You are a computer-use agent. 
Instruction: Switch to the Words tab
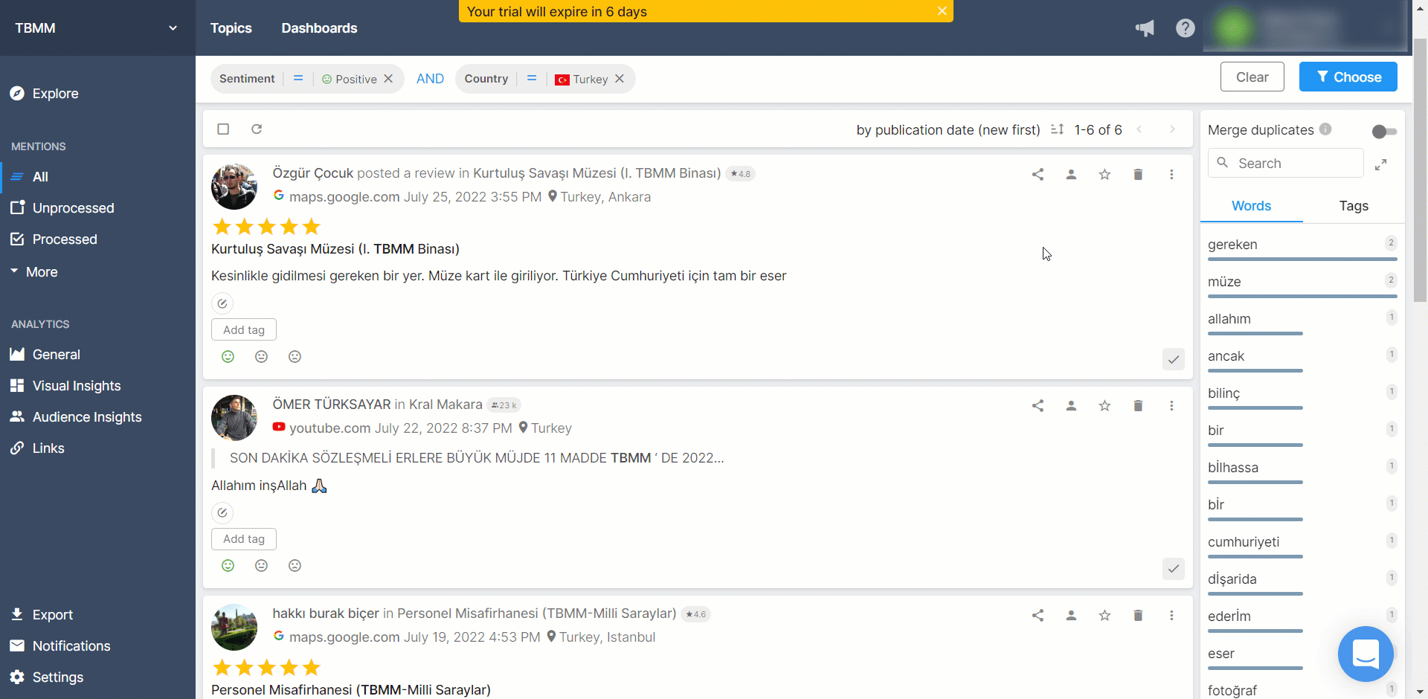(x=1251, y=206)
